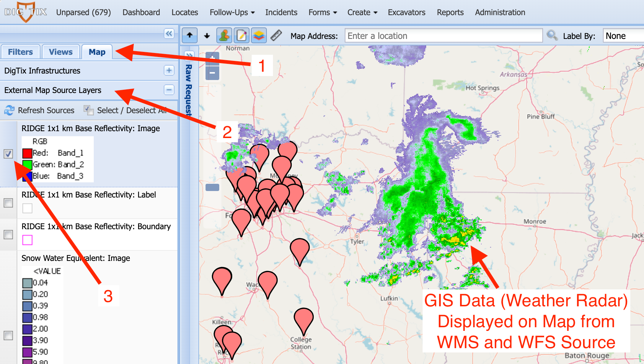
Task: Collapse the External Map Source Layers section
Action: [x=169, y=90]
